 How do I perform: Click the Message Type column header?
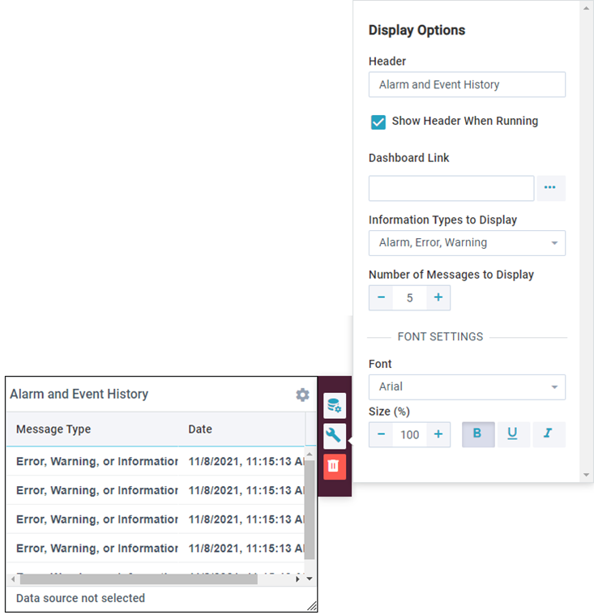pyautogui.click(x=53, y=429)
